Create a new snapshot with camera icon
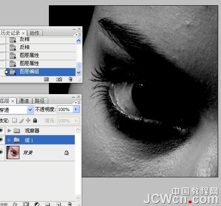The image size is (221, 206). [x=59, y=79]
